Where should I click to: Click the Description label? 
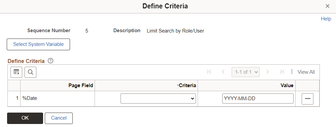[x=127, y=30]
